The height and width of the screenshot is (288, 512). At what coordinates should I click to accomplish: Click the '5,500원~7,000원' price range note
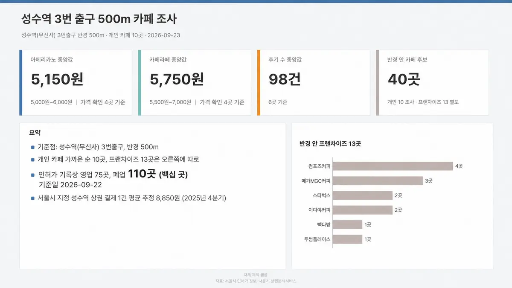[x=170, y=102]
